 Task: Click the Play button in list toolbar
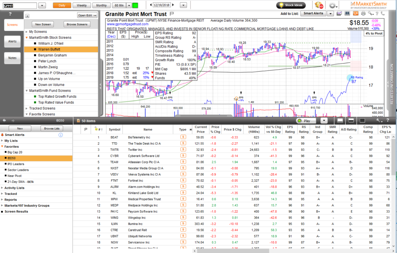pos(306,121)
